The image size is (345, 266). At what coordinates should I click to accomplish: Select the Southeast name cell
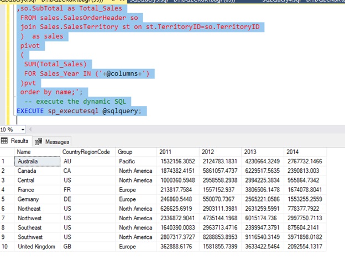click(37, 227)
